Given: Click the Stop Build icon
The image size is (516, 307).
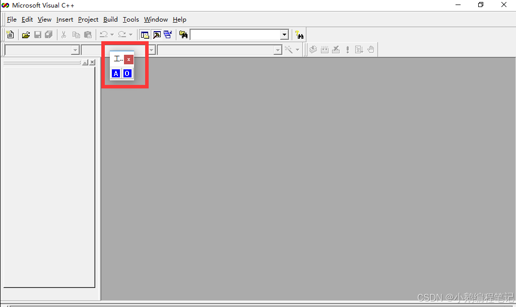Looking at the screenshot, I should point(336,50).
